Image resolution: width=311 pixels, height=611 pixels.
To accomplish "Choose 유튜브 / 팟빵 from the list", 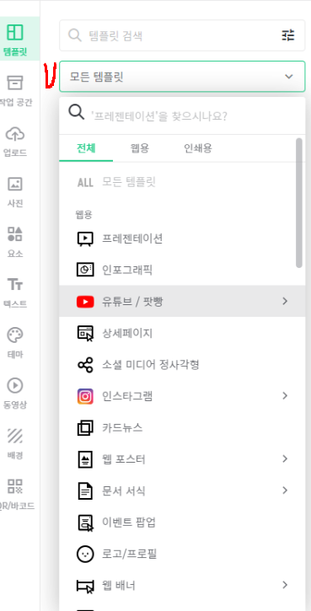I will (182, 301).
